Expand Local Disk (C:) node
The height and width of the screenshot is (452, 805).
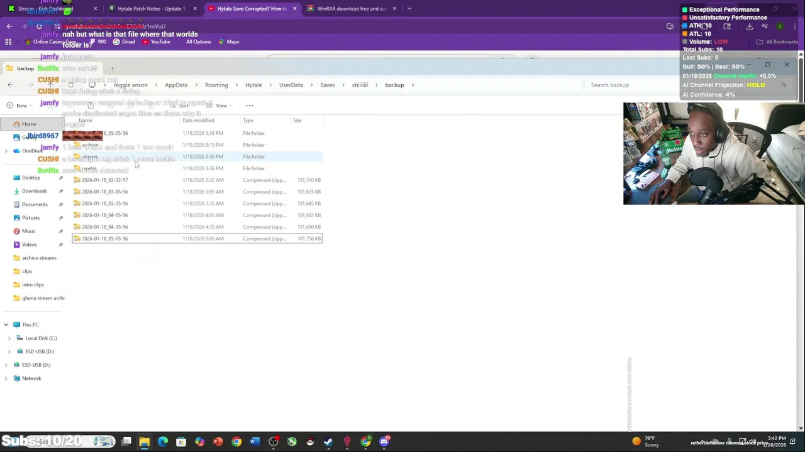(9, 338)
